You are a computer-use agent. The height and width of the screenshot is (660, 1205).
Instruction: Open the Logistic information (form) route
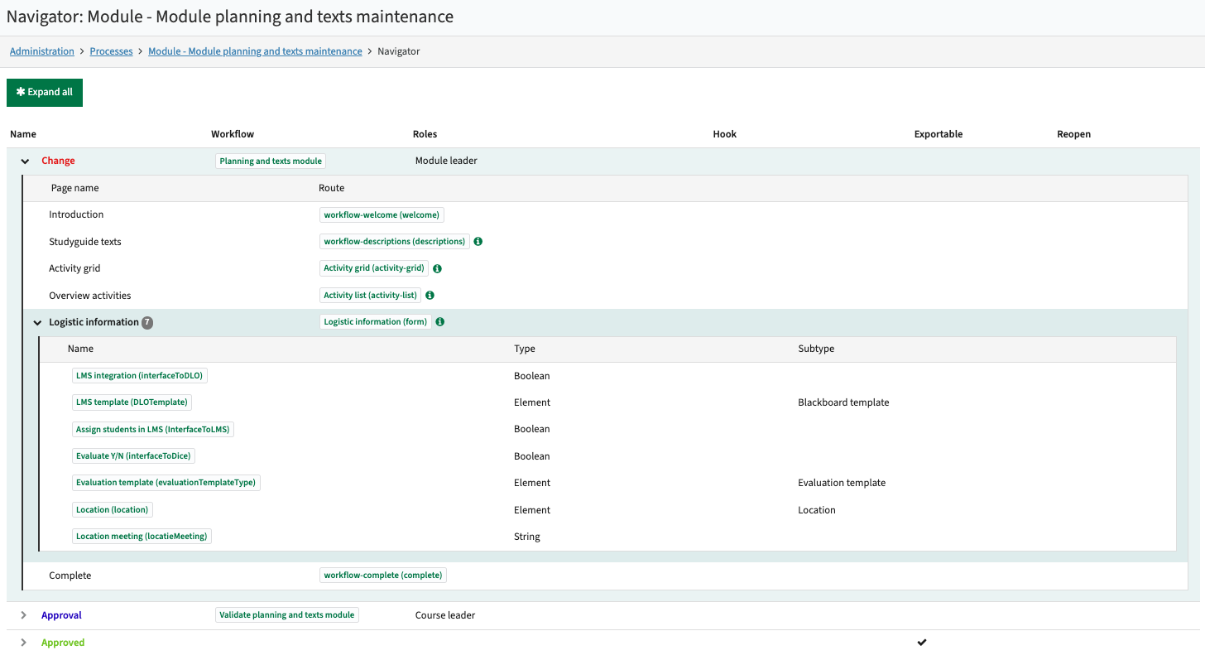click(x=376, y=322)
